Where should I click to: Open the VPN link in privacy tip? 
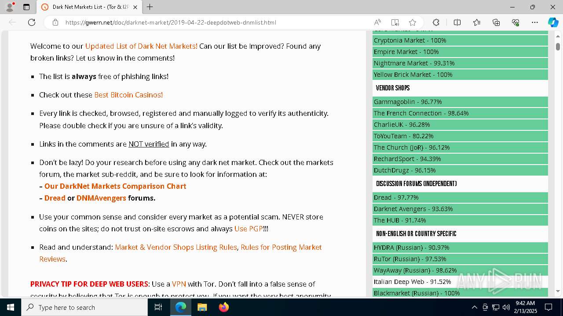179,284
